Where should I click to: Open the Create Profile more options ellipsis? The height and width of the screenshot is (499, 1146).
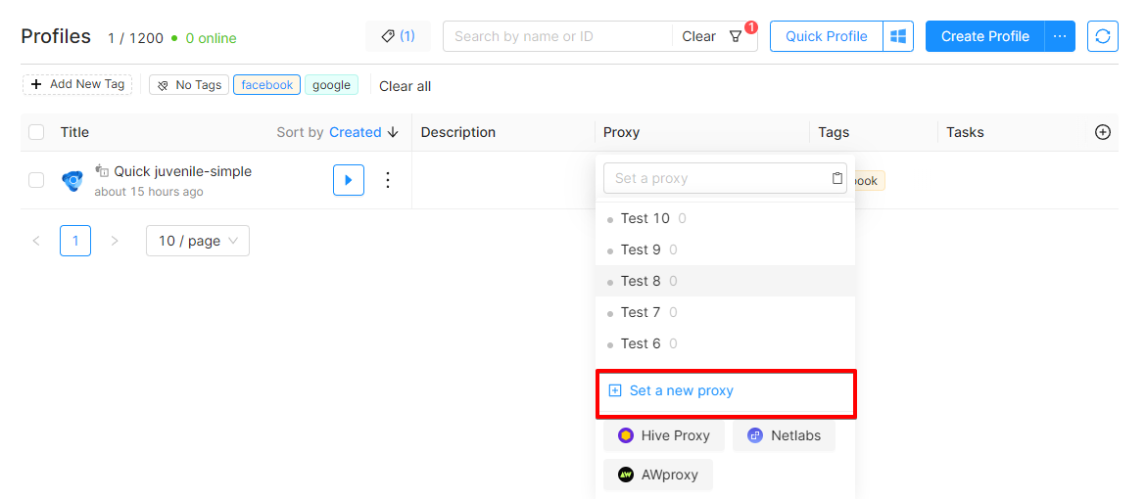coord(1060,36)
